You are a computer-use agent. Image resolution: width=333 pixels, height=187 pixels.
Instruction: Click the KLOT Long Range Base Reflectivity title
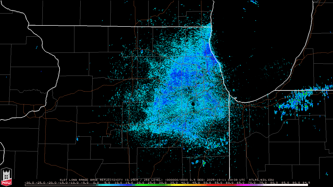pyautogui.click(x=92, y=180)
